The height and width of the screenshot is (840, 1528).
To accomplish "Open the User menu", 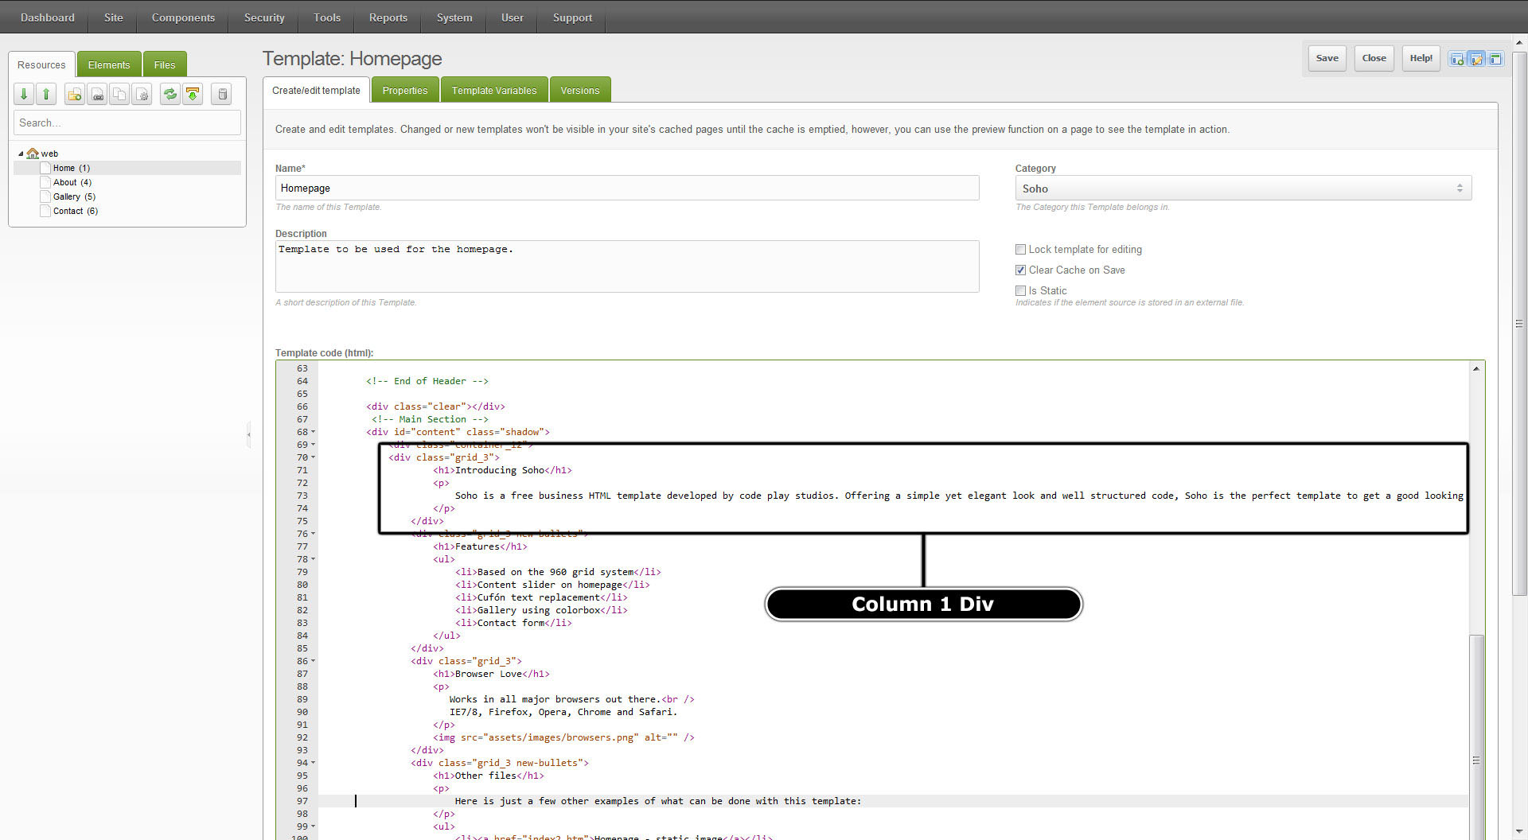I will (x=513, y=17).
